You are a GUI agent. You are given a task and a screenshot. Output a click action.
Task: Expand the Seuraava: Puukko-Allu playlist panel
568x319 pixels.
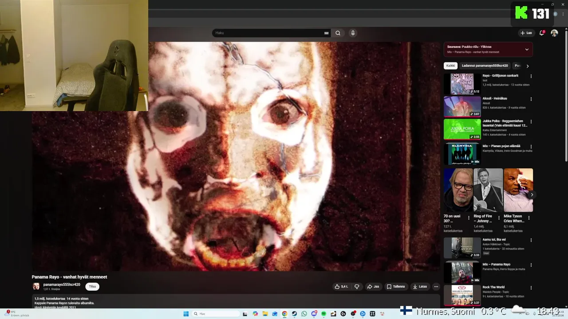(x=527, y=49)
